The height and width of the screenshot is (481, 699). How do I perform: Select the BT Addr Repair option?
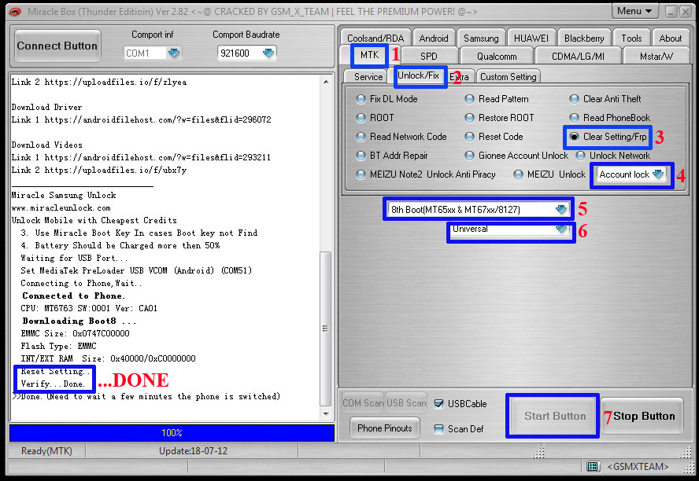361,156
